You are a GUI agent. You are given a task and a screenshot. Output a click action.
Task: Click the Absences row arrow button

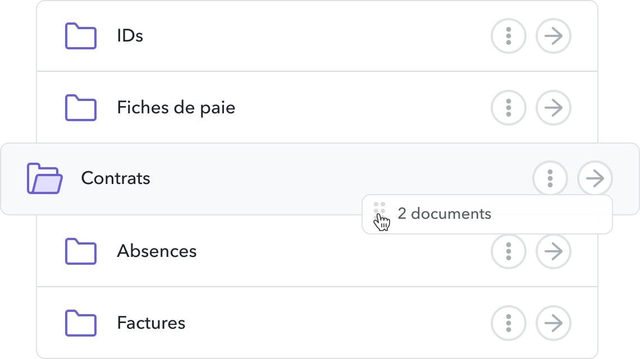(x=554, y=251)
